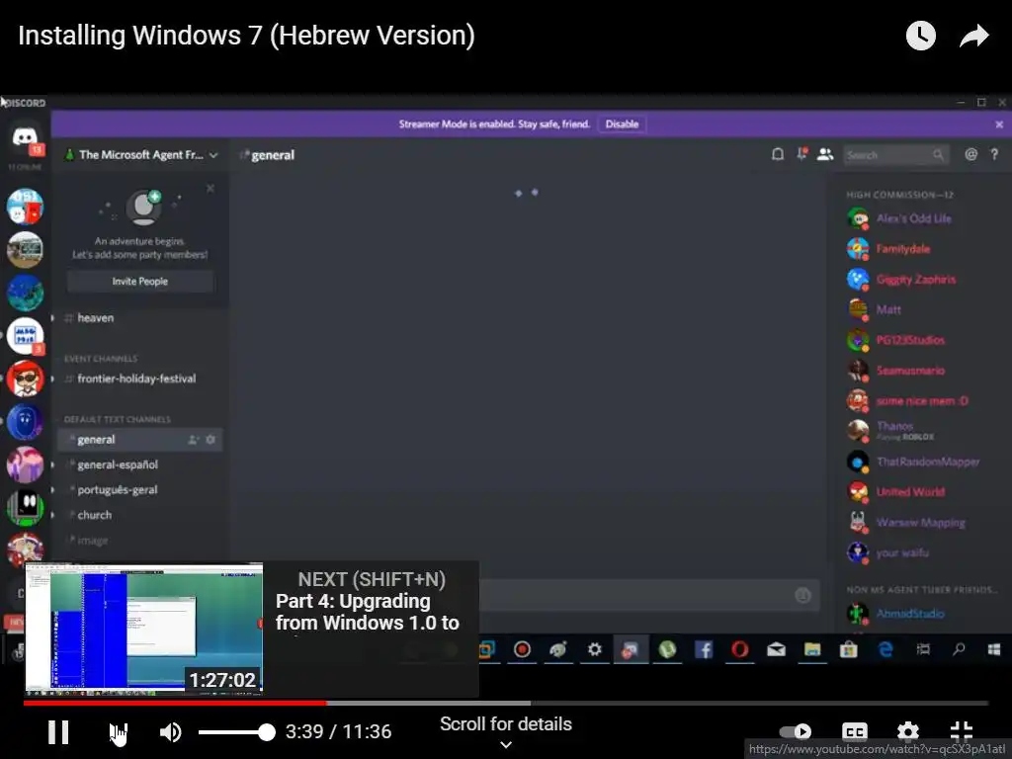Exit full screen mode
This screenshot has height=759, width=1012.
coord(962,731)
